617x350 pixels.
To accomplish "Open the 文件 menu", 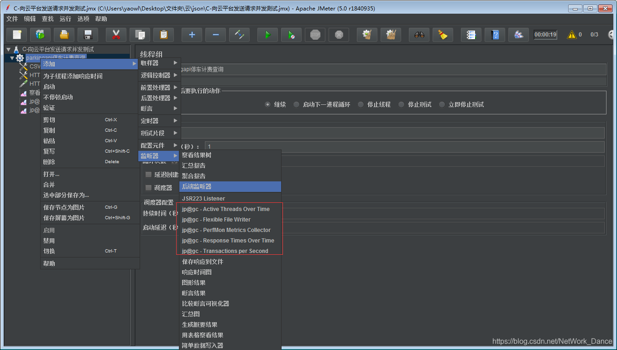I will (x=12, y=19).
